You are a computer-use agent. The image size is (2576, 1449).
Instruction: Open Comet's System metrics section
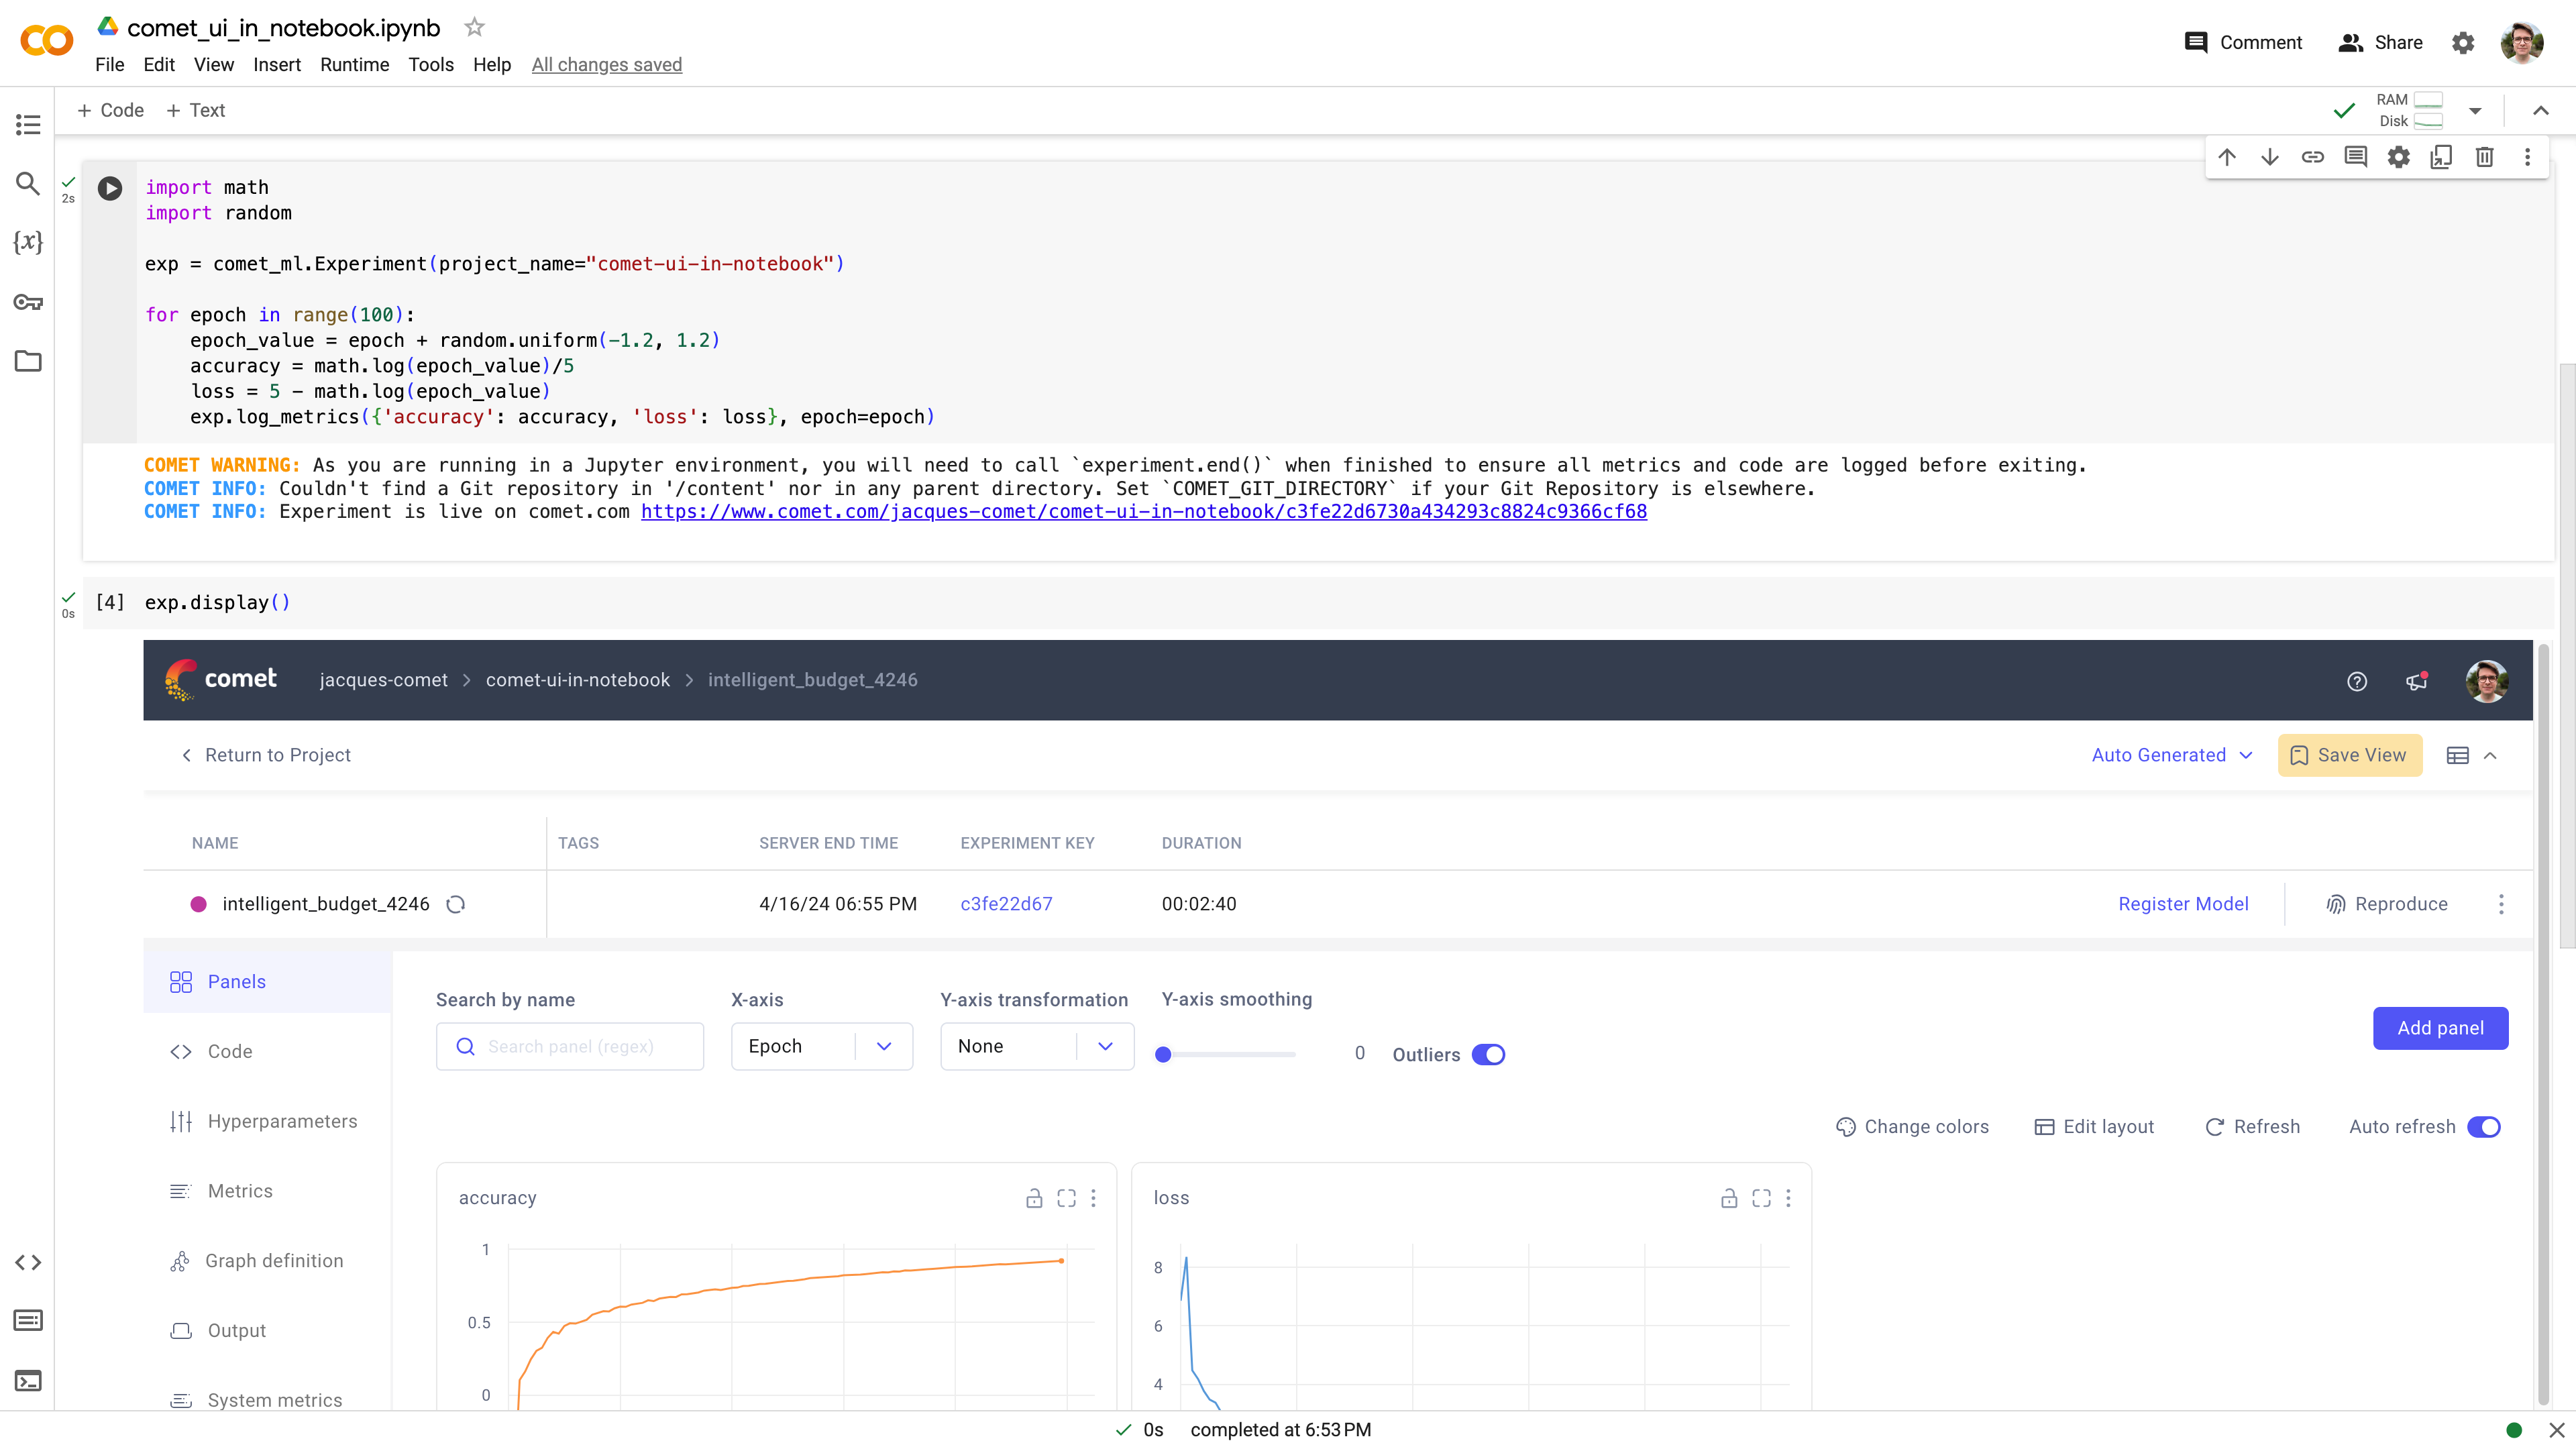pyautogui.click(x=274, y=1400)
